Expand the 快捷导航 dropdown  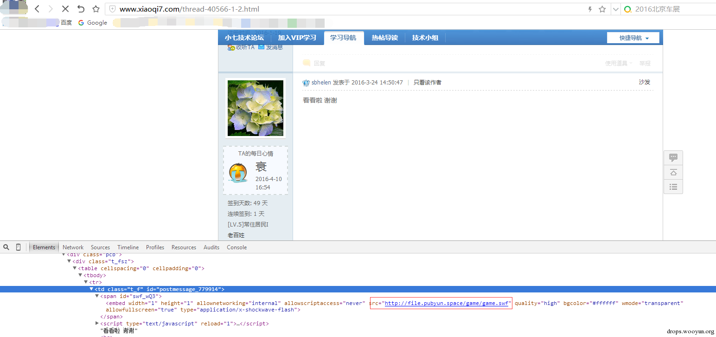[x=633, y=38]
